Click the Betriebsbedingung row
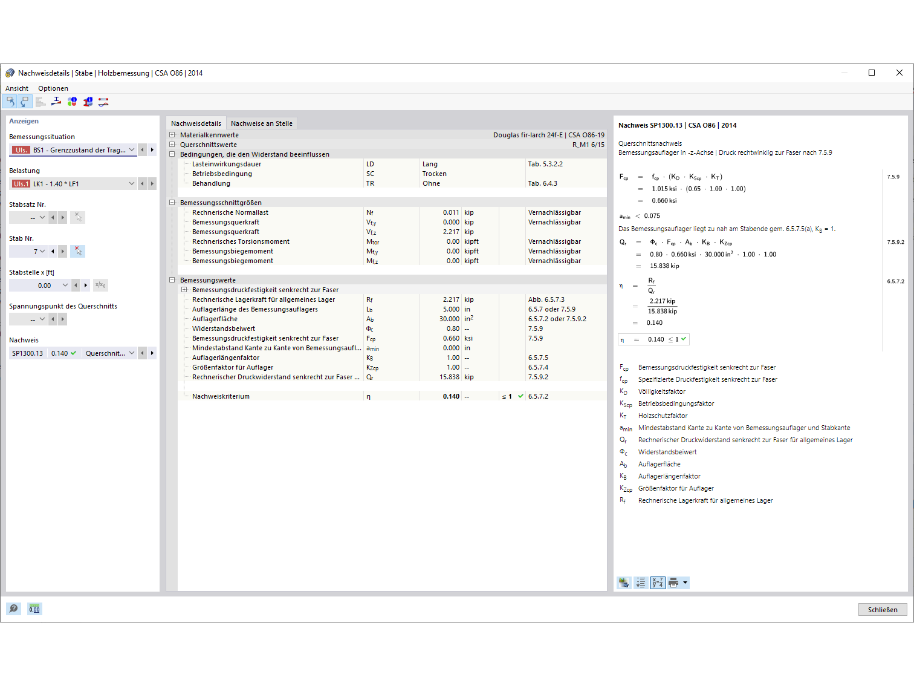This screenshot has height=686, width=914. pyautogui.click(x=392, y=174)
